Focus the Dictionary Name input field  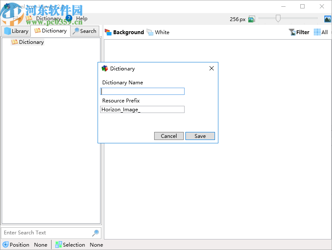142,91
